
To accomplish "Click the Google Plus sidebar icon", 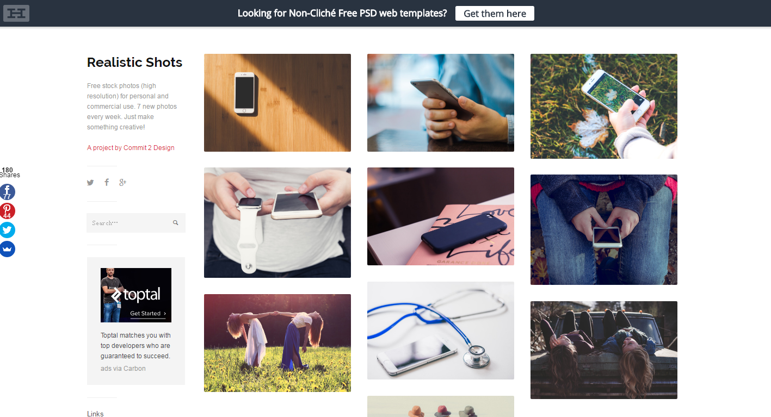I will (122, 182).
